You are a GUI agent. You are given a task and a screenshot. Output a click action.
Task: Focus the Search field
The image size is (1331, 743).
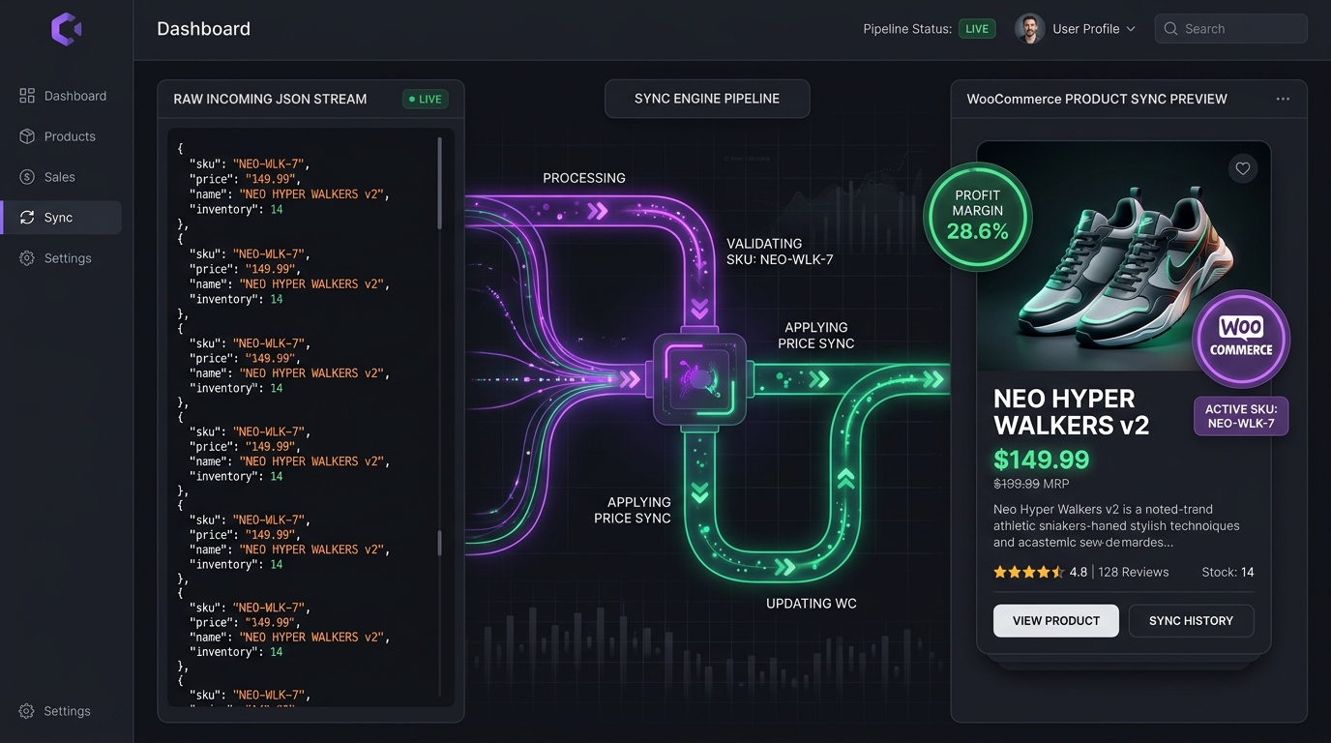tap(1230, 29)
